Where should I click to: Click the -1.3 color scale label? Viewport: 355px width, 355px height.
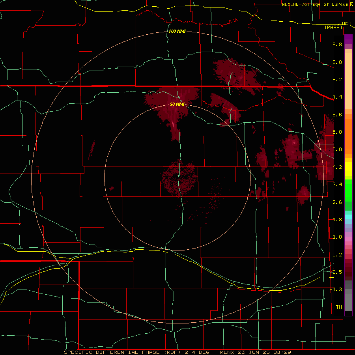coord(336,290)
